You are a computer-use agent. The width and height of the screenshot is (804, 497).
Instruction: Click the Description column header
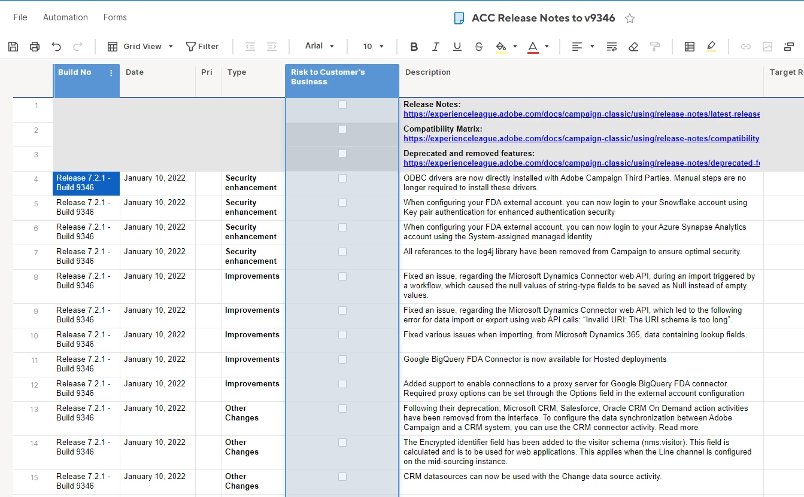[x=581, y=80]
